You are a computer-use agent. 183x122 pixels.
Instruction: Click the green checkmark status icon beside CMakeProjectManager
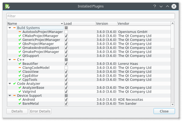20,36
